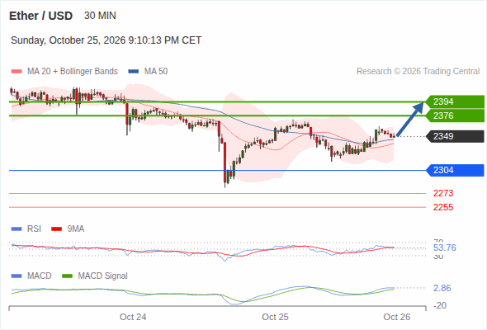
Task: Click the 2376 green resistance price tag
Action: coord(455,115)
